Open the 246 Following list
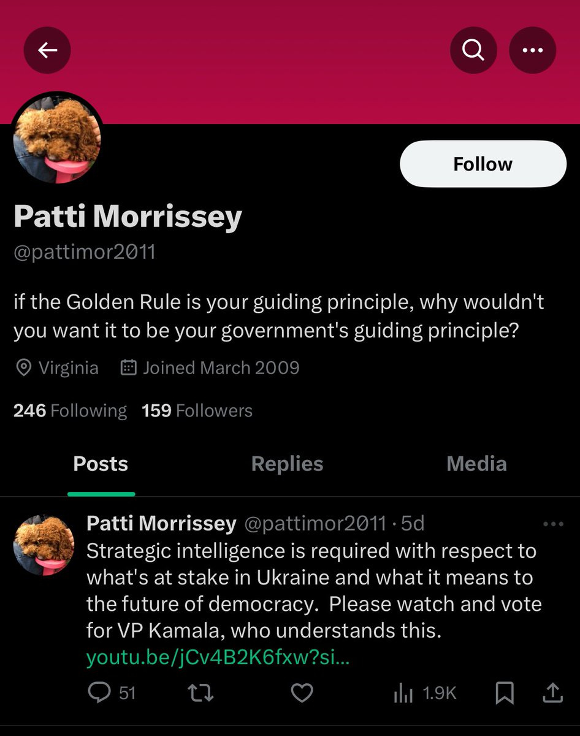The height and width of the screenshot is (736, 580). point(70,410)
